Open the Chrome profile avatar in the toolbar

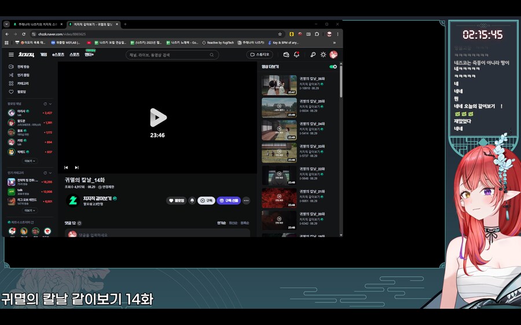pyautogui.click(x=329, y=34)
